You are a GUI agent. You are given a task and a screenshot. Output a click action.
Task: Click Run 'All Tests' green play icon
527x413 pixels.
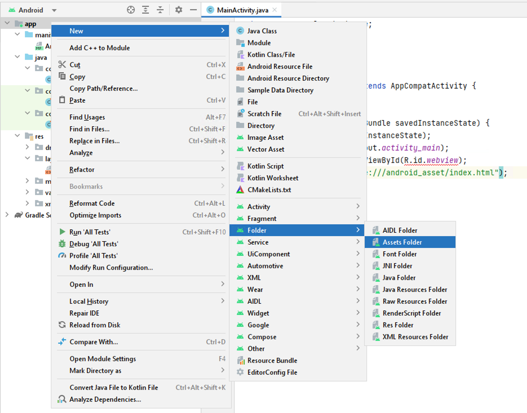click(x=62, y=232)
